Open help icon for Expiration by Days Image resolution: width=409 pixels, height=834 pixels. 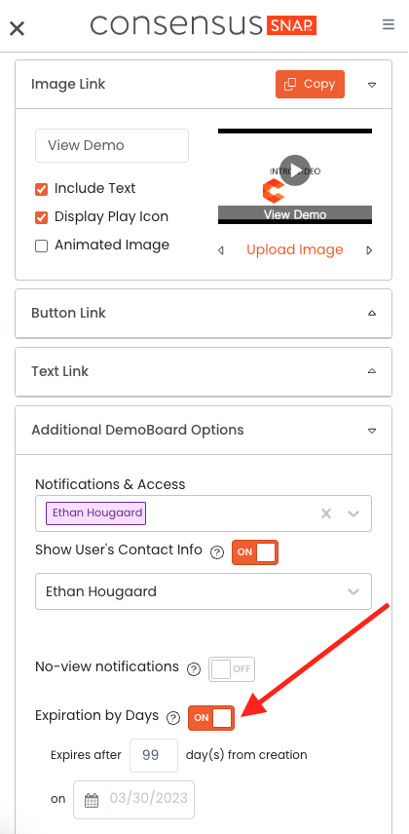point(173,718)
